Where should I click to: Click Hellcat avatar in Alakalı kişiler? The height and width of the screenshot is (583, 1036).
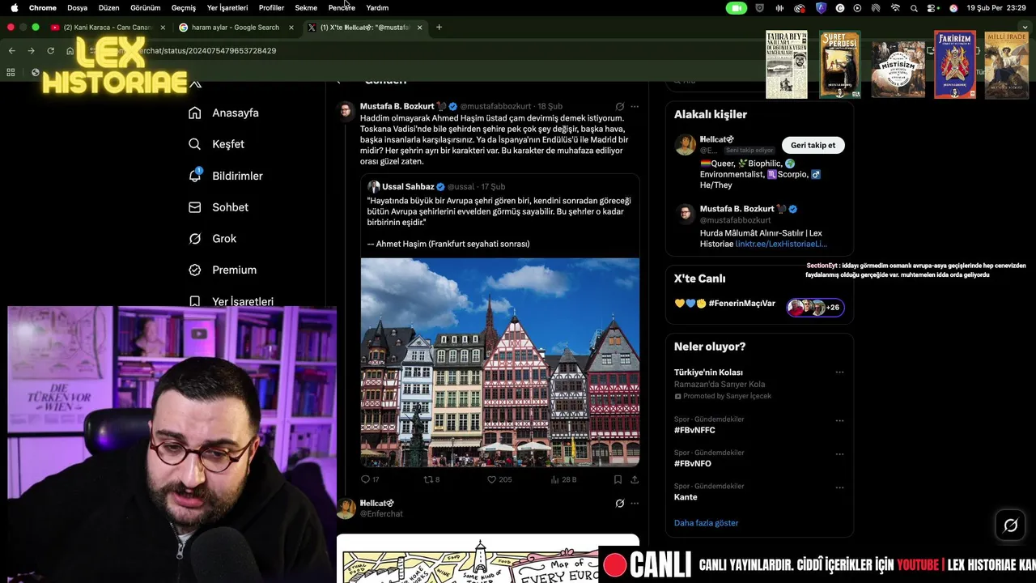coord(686,145)
